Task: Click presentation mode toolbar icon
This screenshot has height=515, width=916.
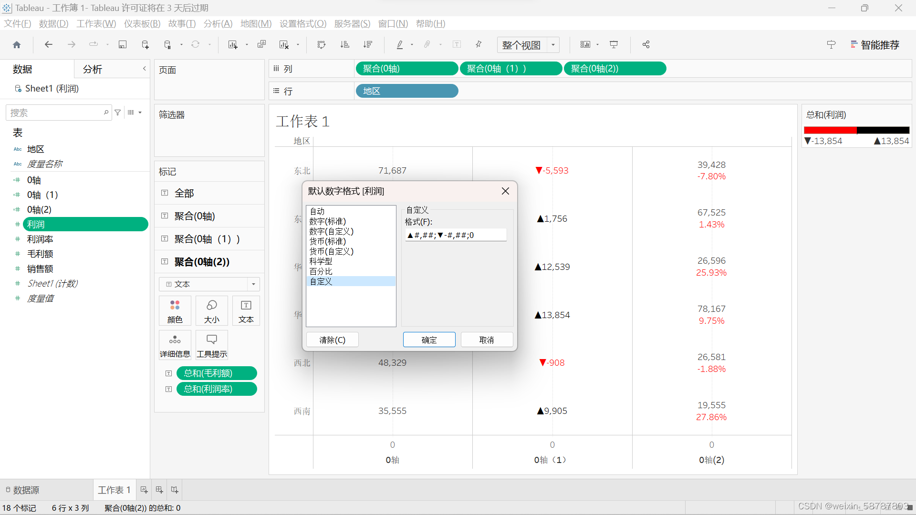Action: click(x=614, y=45)
